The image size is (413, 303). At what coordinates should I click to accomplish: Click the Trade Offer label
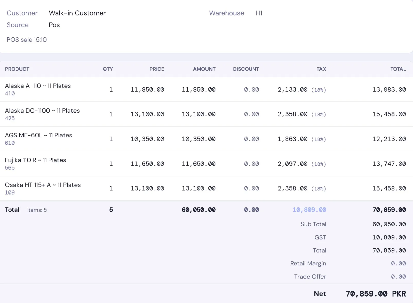pyautogui.click(x=310, y=277)
